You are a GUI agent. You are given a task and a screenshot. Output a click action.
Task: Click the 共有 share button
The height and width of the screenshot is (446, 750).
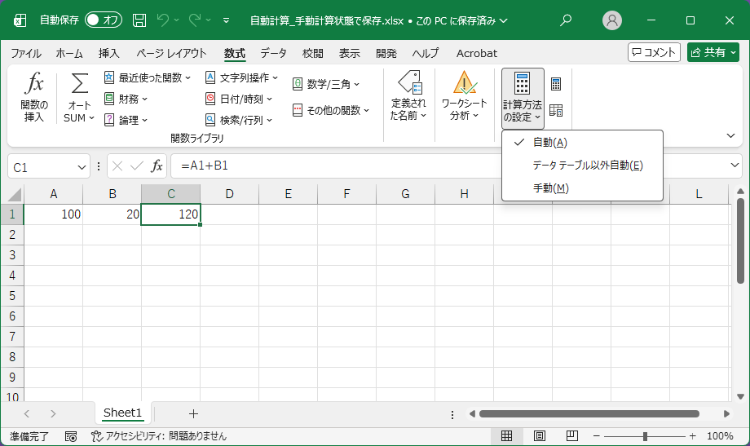click(x=713, y=52)
